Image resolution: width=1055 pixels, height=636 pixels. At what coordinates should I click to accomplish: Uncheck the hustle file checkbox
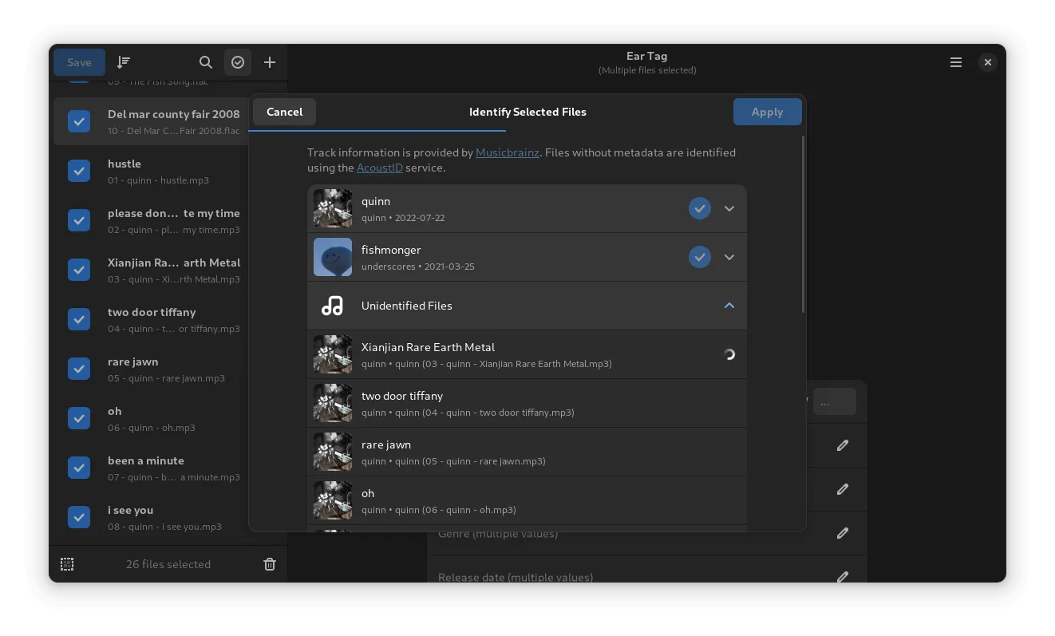[x=79, y=171]
